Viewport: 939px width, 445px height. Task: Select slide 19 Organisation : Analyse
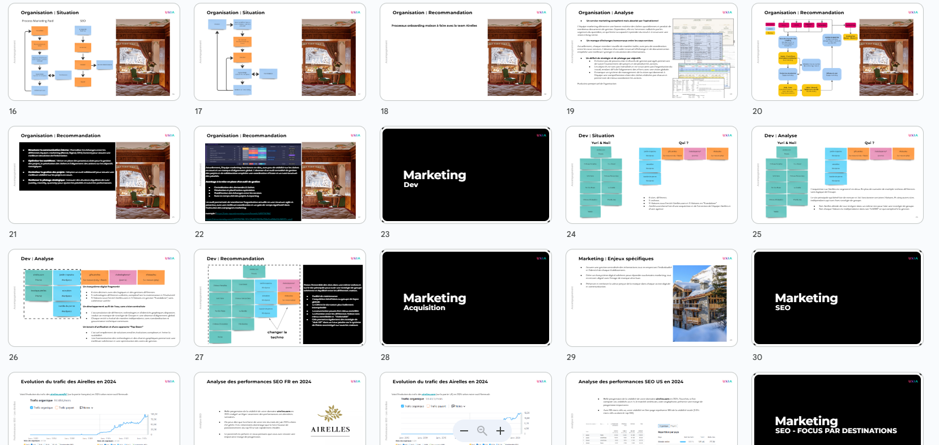point(652,52)
